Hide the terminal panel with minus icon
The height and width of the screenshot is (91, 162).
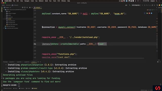(x=160, y=62)
